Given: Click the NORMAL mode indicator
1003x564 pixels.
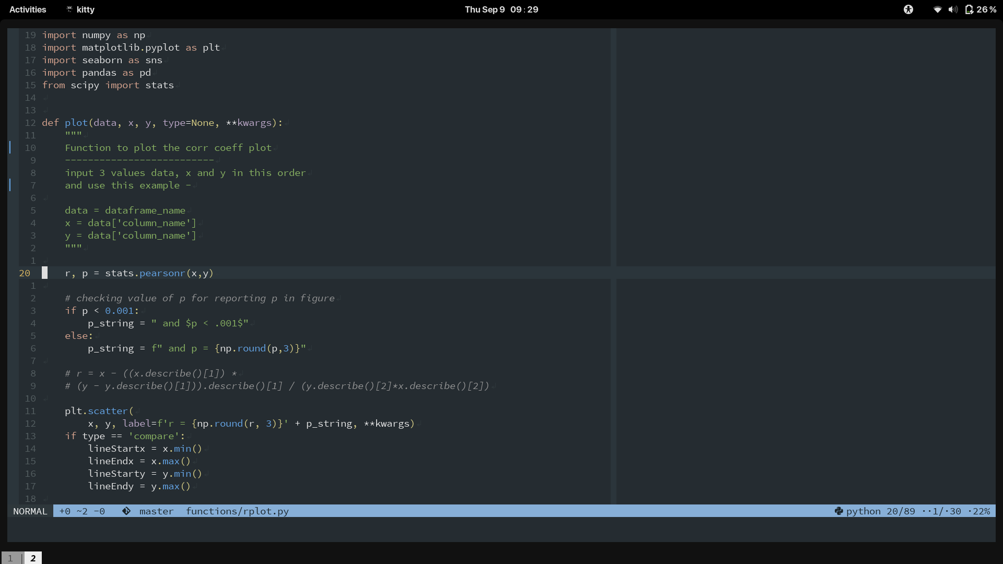Looking at the screenshot, I should pyautogui.click(x=30, y=511).
